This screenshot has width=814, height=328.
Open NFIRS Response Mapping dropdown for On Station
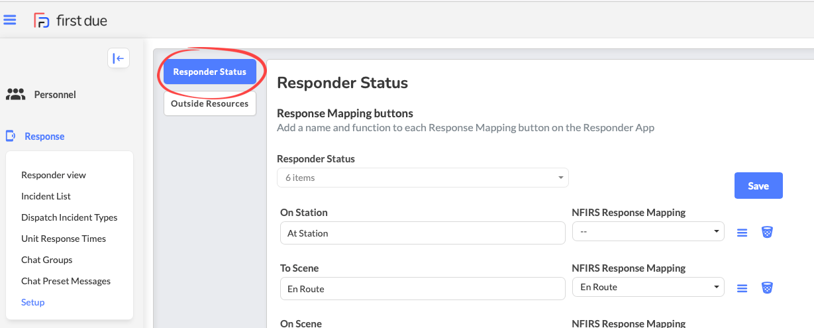point(648,232)
